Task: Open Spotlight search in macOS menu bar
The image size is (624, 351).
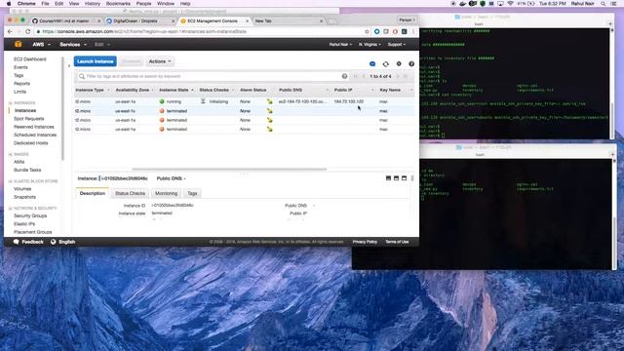Action: point(604,4)
